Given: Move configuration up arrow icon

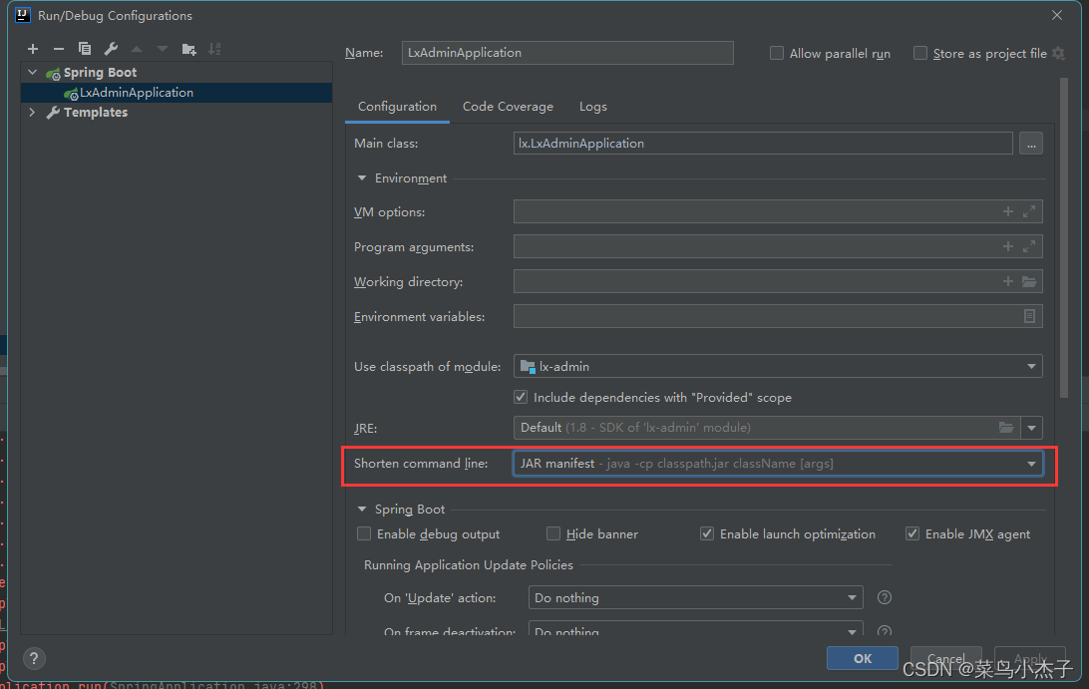Looking at the screenshot, I should coord(136,49).
